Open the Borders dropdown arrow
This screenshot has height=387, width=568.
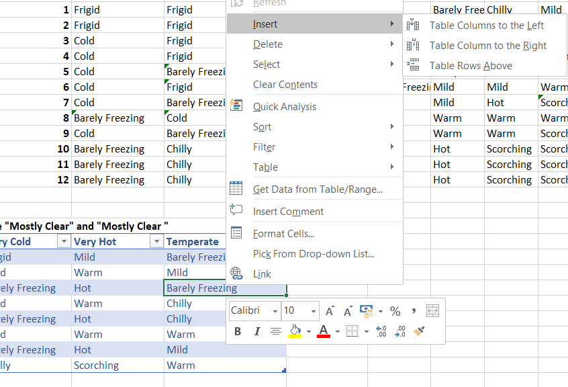tap(365, 330)
